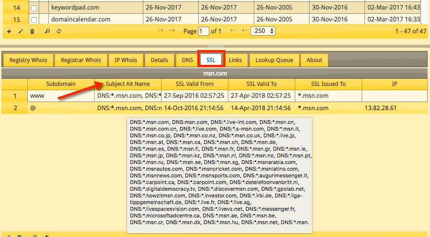The image size is (430, 237).
Task: Click row number 14 cell
Action: [x=16, y=7]
